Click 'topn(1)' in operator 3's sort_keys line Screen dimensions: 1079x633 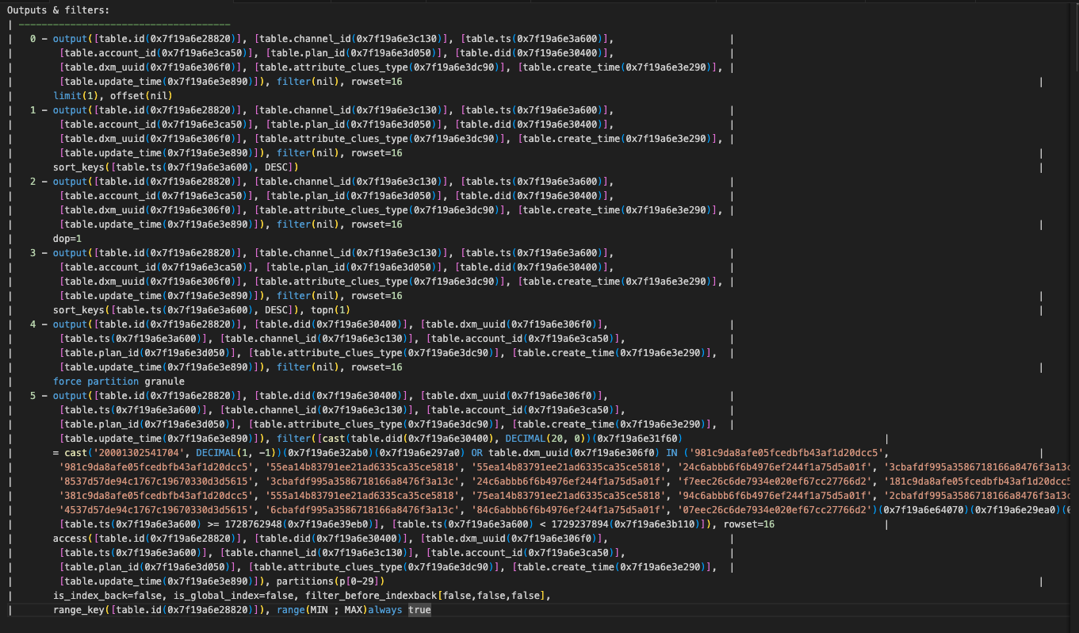330,309
